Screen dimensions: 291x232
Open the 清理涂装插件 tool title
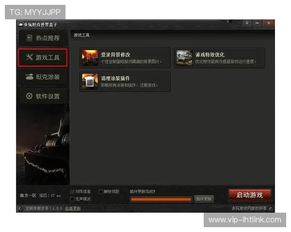115,78
